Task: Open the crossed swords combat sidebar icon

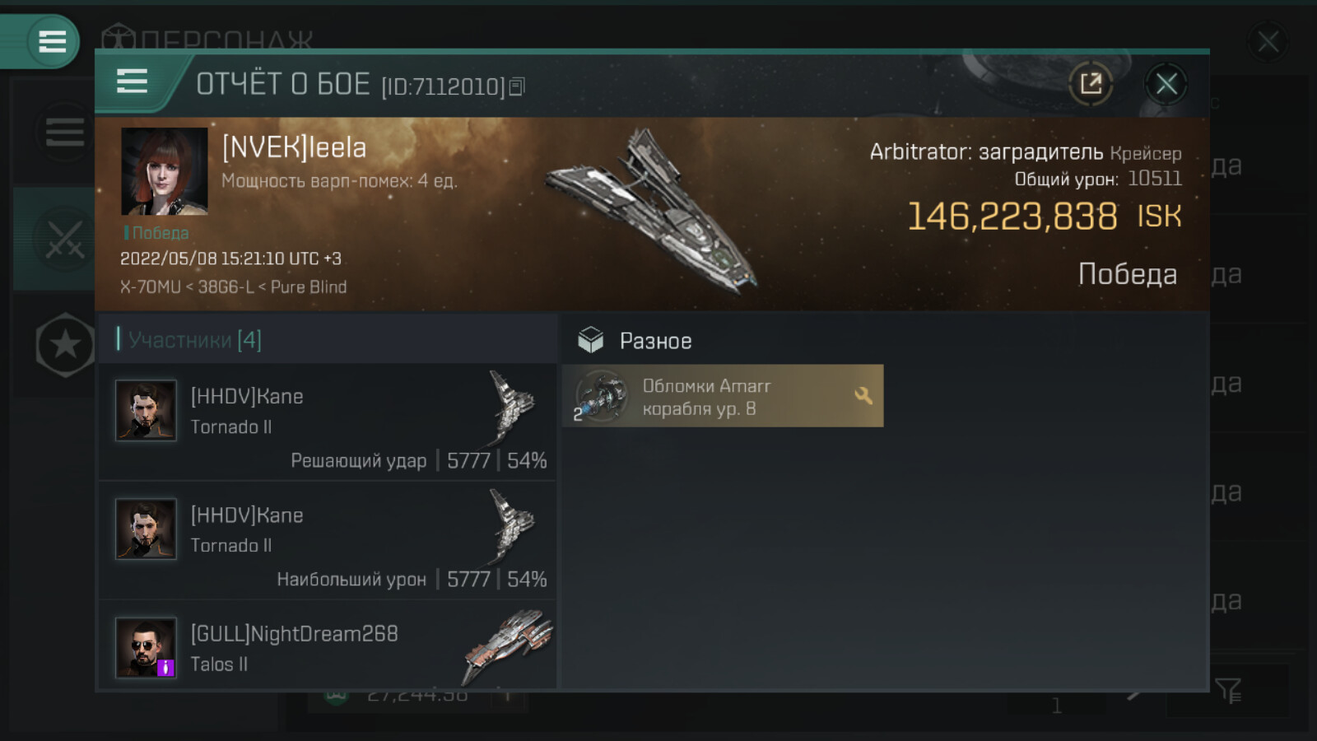Action: (x=64, y=240)
